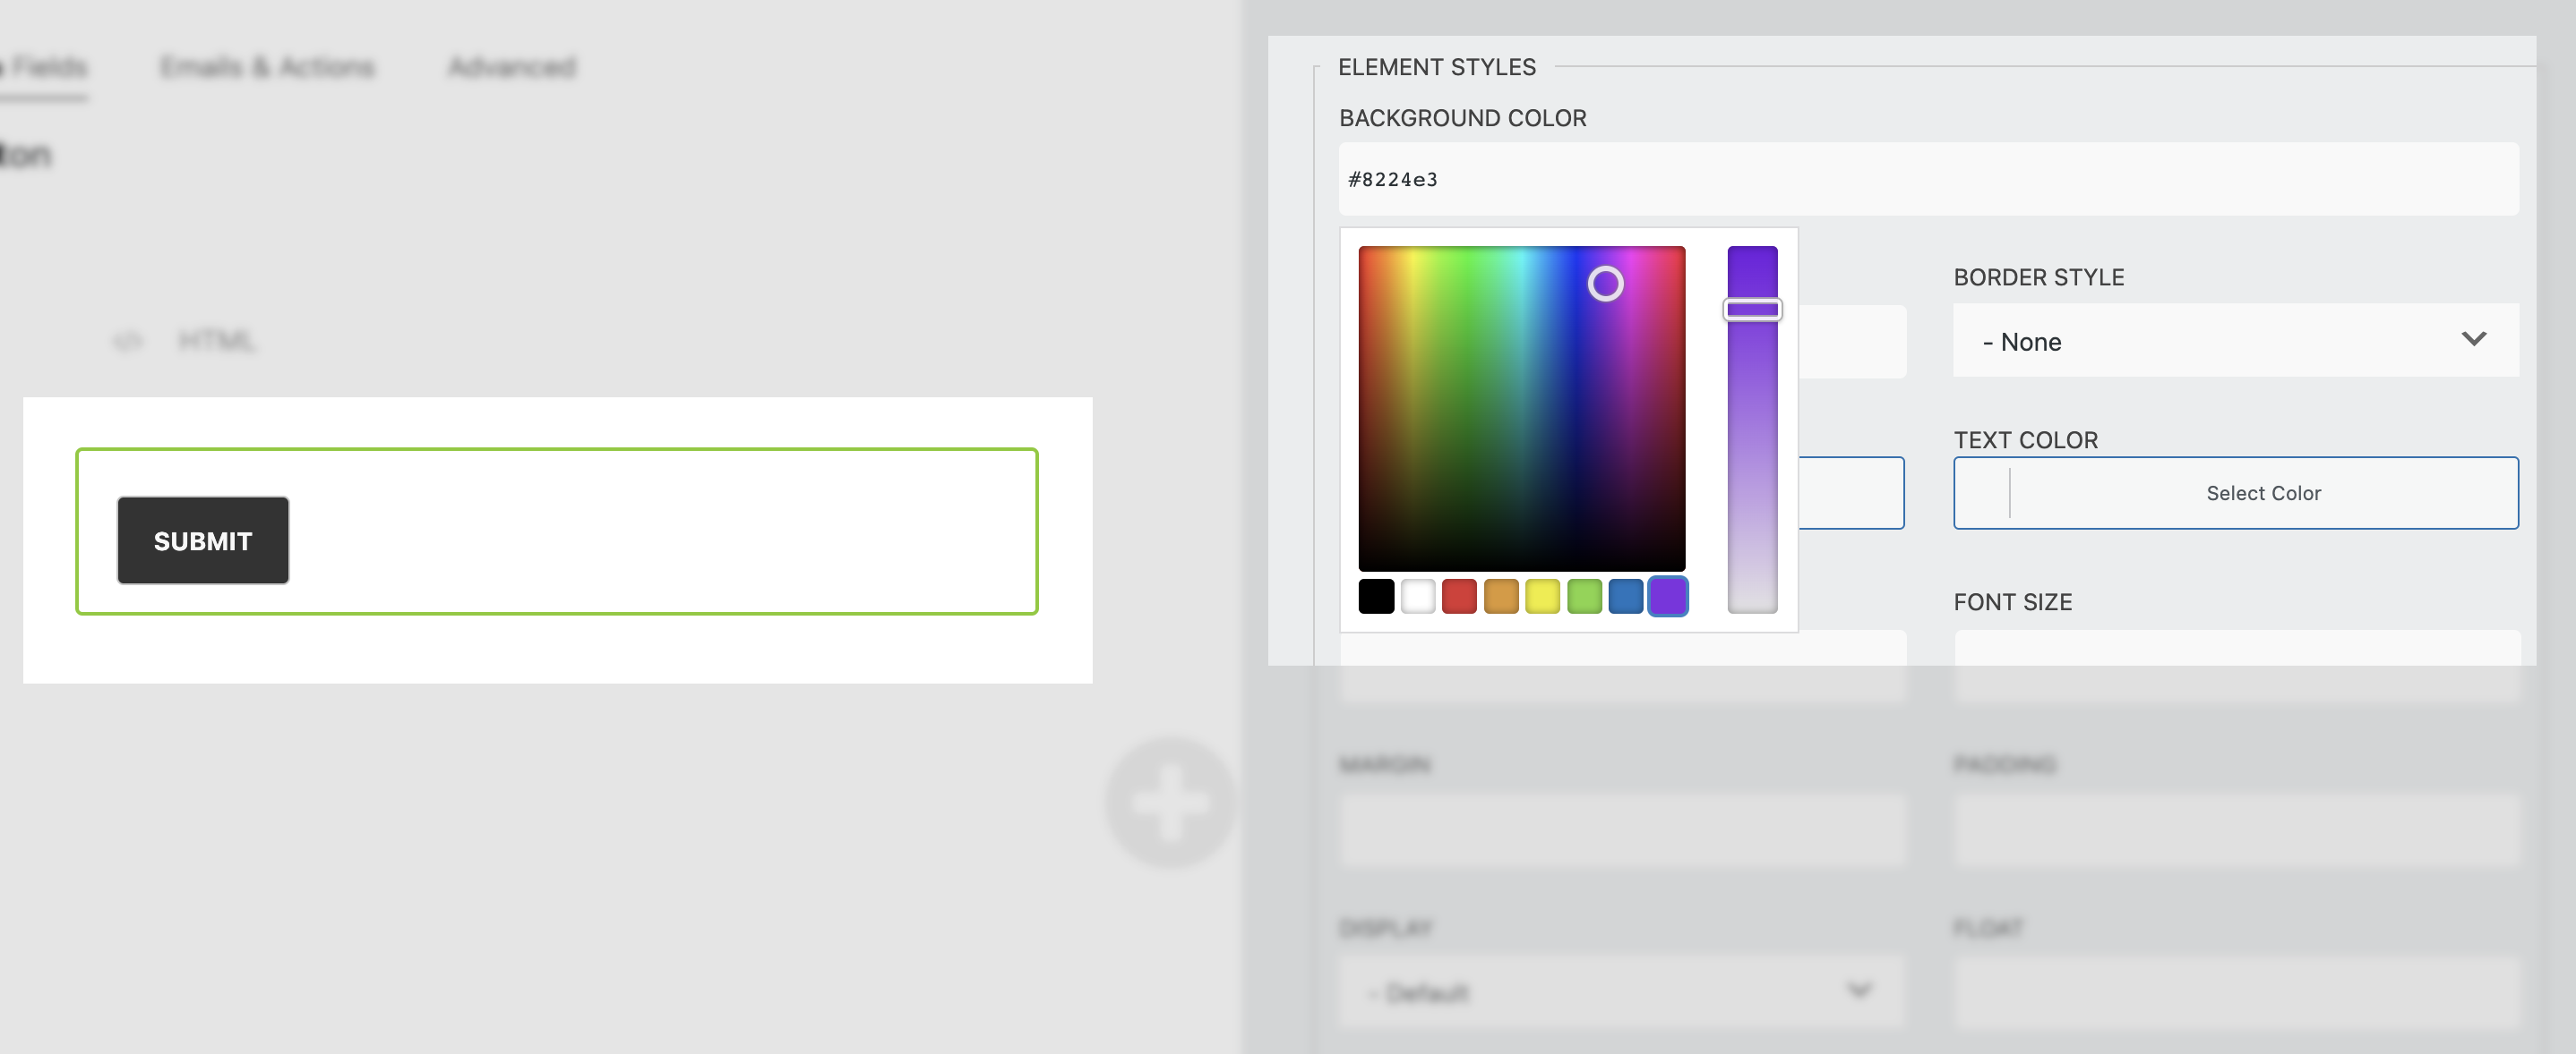
Task: Click the HTML code bracket icon
Action: click(x=128, y=342)
